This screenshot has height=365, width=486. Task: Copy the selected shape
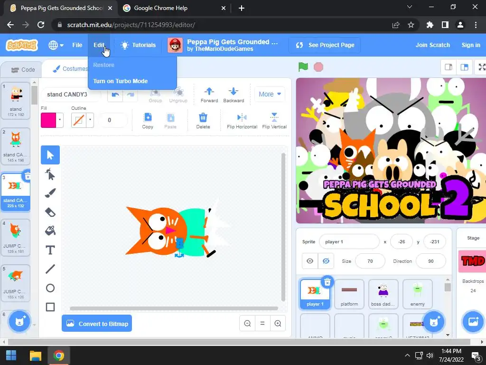pos(148,121)
